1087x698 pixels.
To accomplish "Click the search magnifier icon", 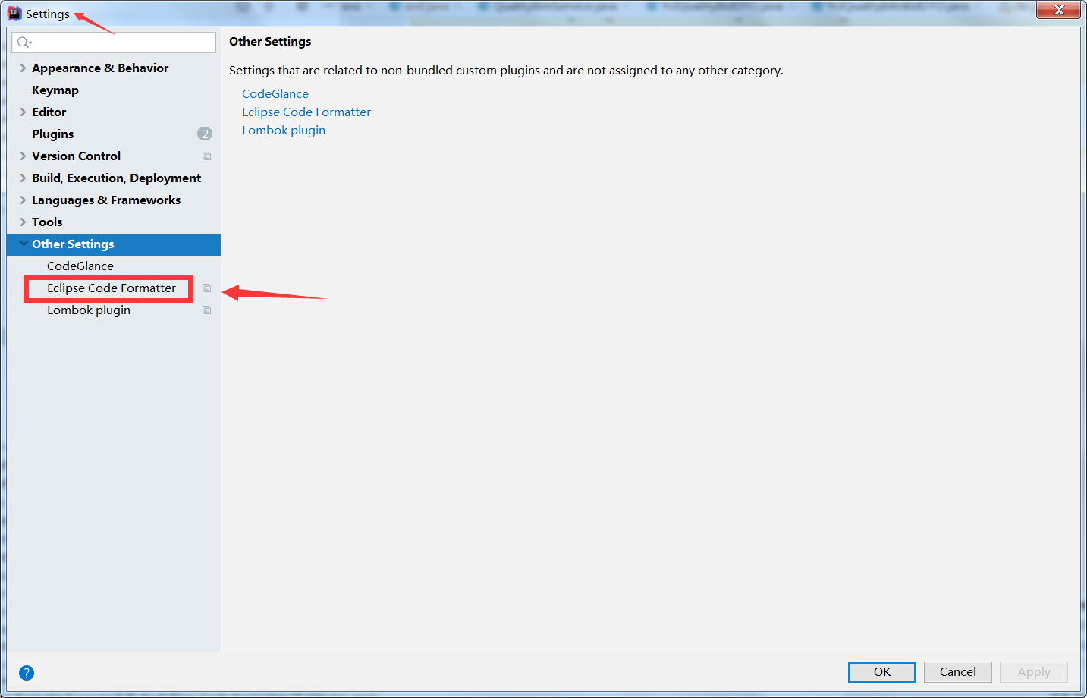I will pyautogui.click(x=22, y=42).
